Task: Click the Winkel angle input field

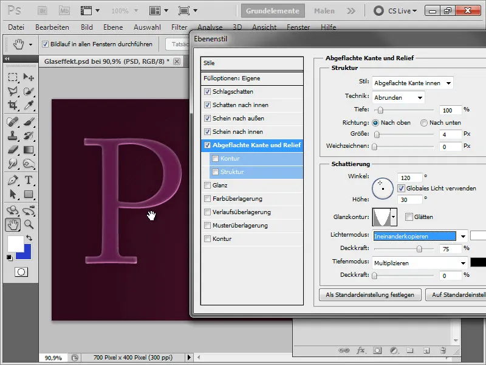Action: [x=409, y=178]
